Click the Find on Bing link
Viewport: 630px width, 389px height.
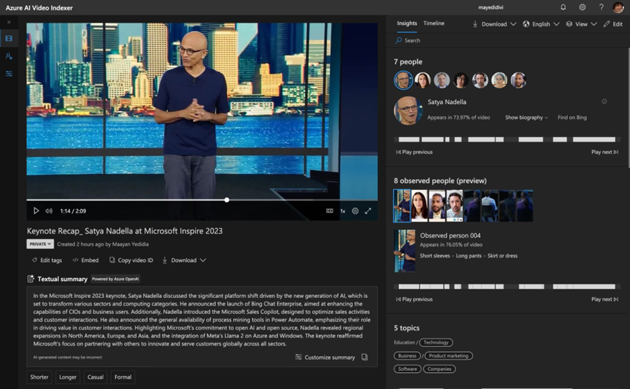click(x=572, y=118)
